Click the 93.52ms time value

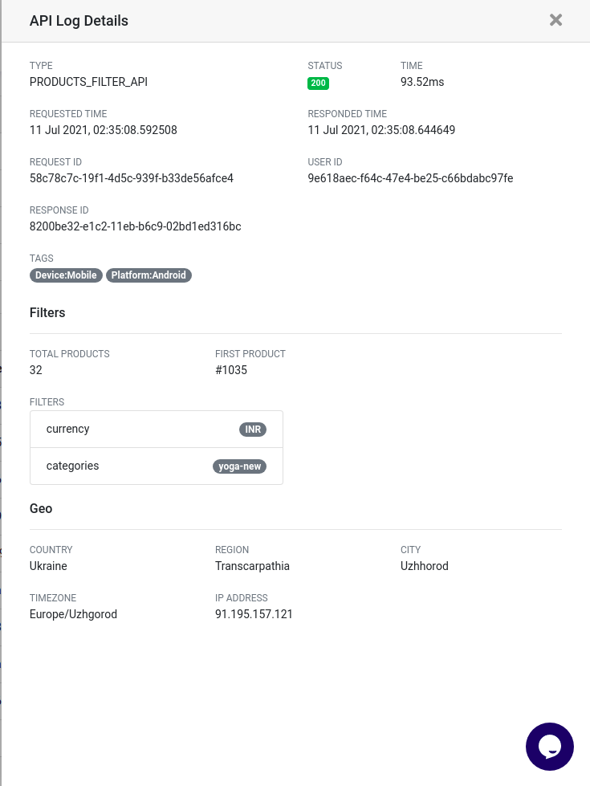[x=422, y=82]
